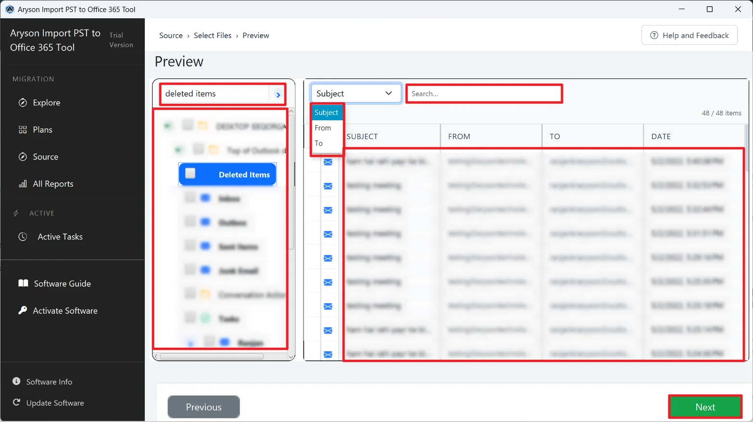Click the third email envelope icon

tap(328, 210)
